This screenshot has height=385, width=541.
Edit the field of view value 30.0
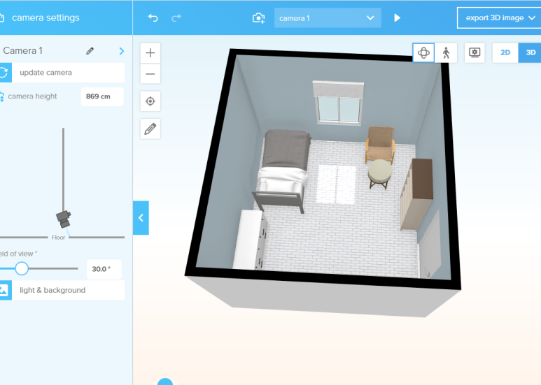pyautogui.click(x=104, y=269)
